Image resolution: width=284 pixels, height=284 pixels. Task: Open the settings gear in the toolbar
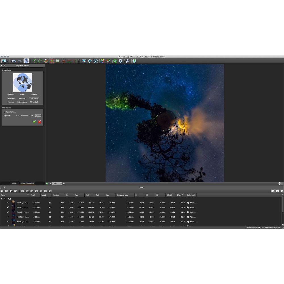121,61
